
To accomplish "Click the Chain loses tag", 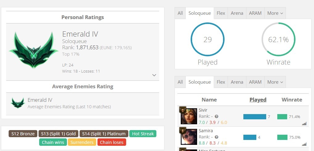I will click(x=112, y=142).
